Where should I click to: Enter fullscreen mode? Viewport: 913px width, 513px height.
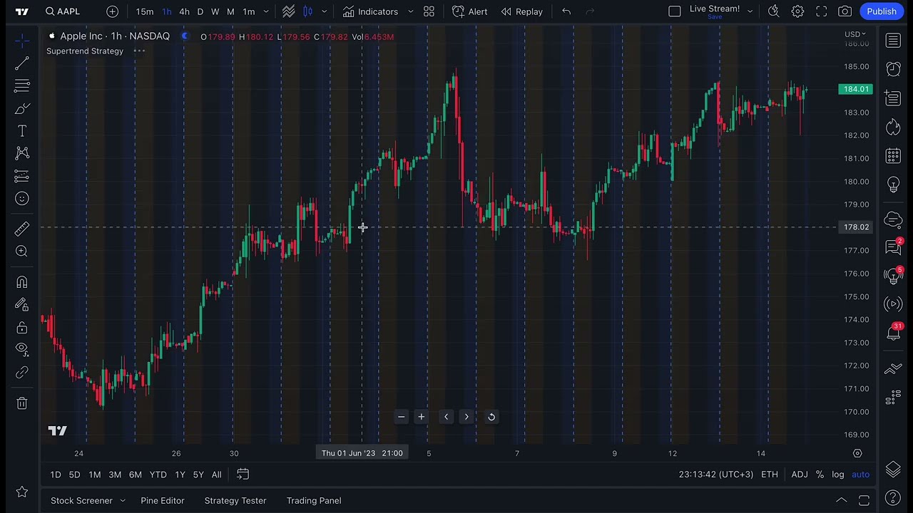pos(822,11)
